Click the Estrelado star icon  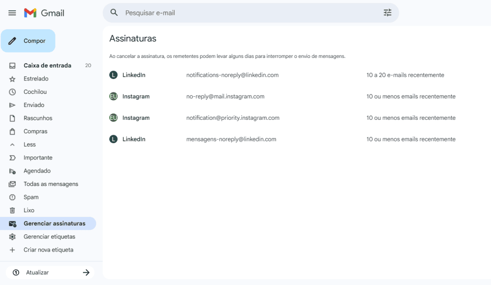click(13, 79)
